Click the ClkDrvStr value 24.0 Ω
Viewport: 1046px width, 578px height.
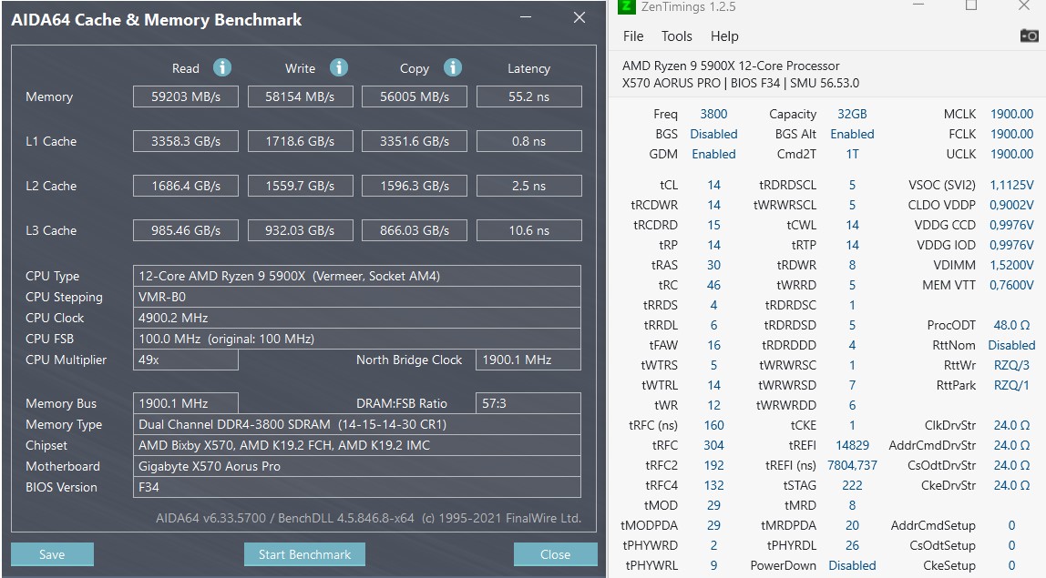pos(1011,425)
